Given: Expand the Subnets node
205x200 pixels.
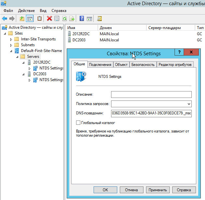Looking at the screenshot, I should point(11,45).
